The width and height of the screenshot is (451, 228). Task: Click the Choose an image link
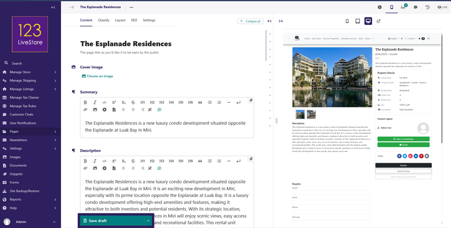[x=99, y=76]
